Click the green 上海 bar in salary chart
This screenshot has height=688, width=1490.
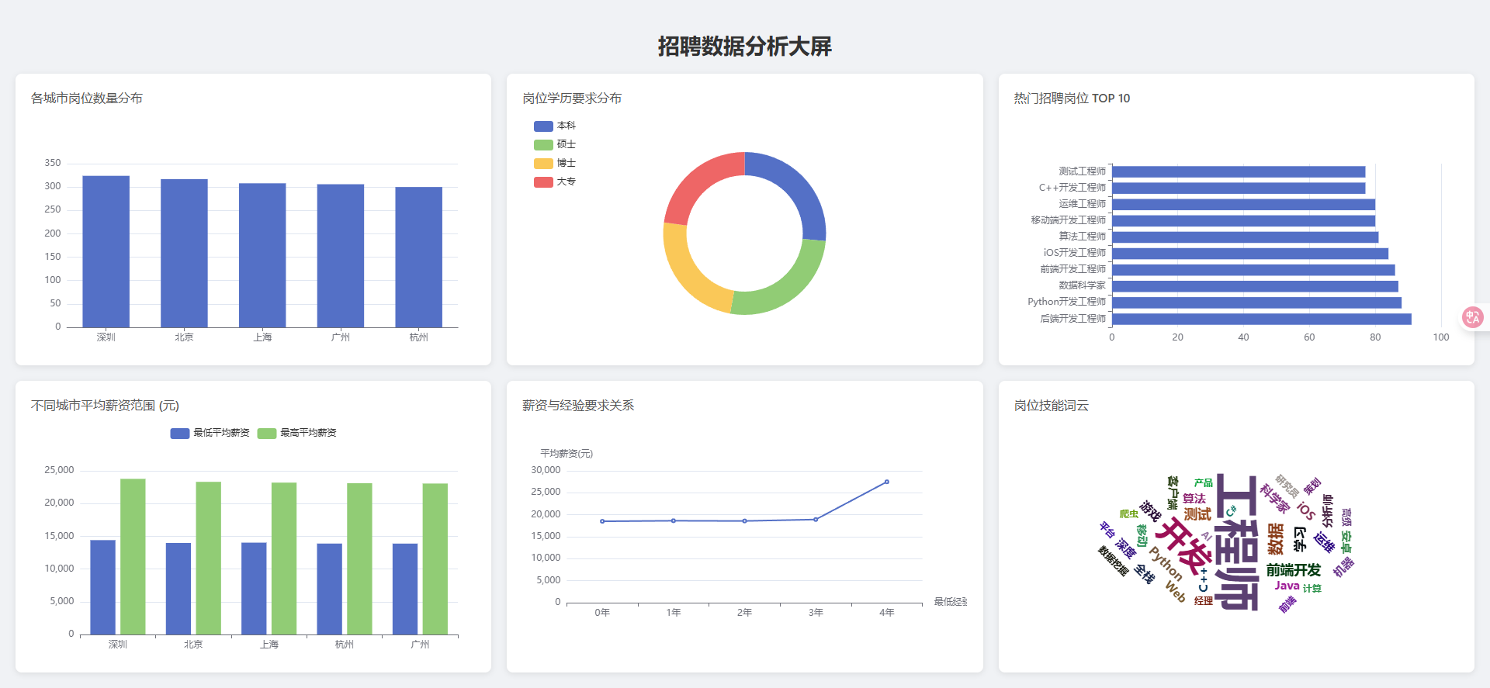284,558
